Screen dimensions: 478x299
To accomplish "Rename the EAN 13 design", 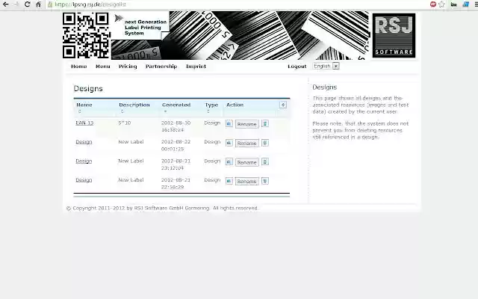I will (x=247, y=124).
